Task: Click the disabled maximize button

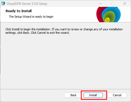Action: 112,4
